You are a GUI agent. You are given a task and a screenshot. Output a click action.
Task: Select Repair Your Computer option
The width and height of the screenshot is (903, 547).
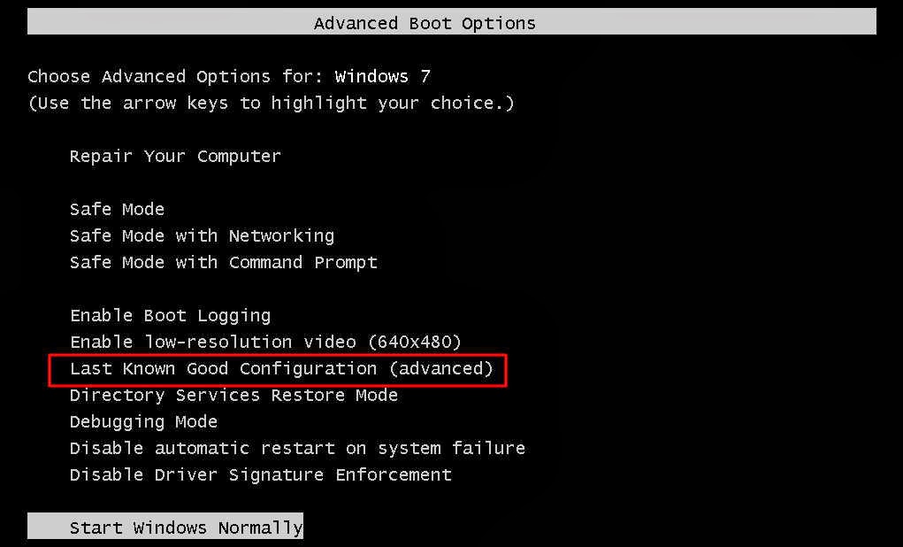pyautogui.click(x=174, y=156)
